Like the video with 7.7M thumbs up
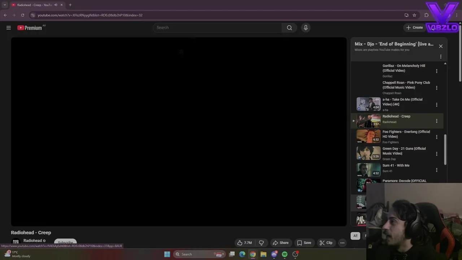The height and width of the screenshot is (260, 462). (x=244, y=243)
